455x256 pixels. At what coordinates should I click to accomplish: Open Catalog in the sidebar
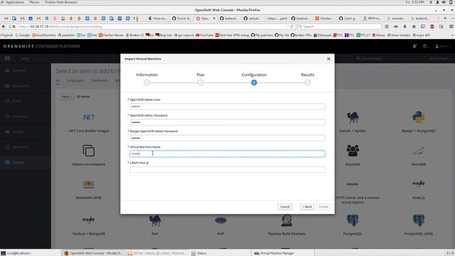click(x=26, y=162)
